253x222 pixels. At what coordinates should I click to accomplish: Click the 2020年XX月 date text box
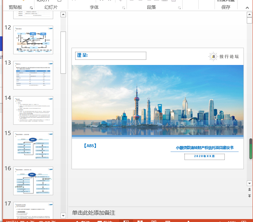pyautogui.click(x=205, y=157)
